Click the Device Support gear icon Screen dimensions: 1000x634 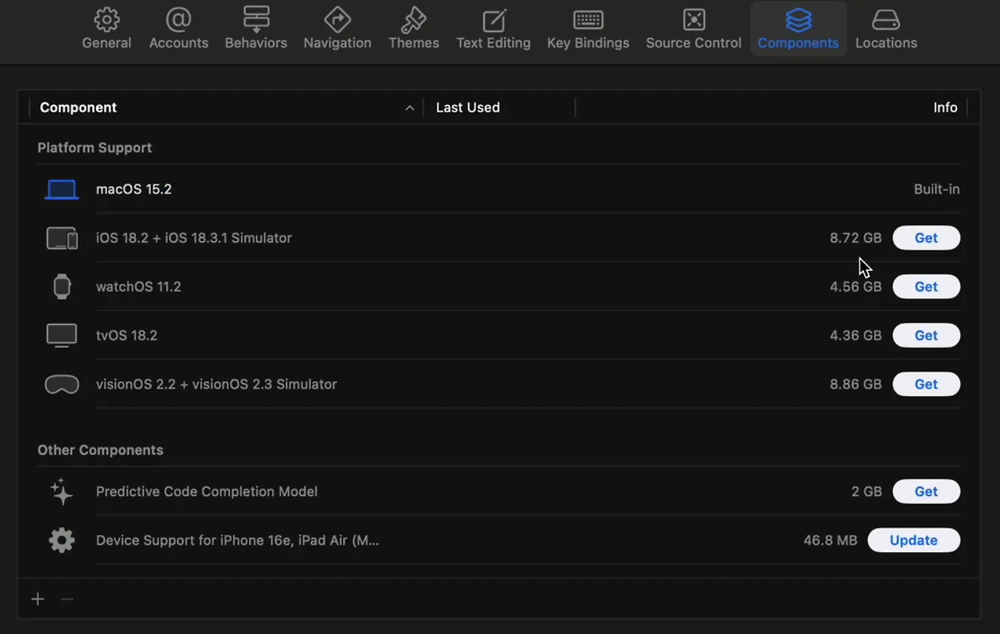[x=62, y=540]
